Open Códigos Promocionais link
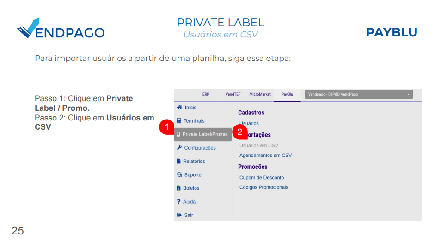The height and width of the screenshot is (246, 441). [264, 187]
